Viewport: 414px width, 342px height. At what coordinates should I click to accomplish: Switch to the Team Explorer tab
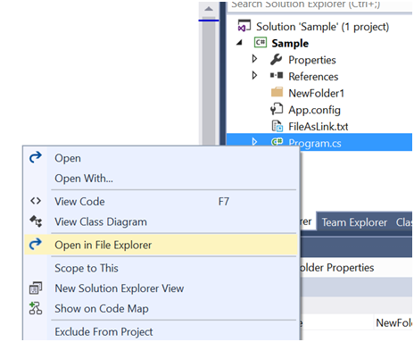[354, 222]
